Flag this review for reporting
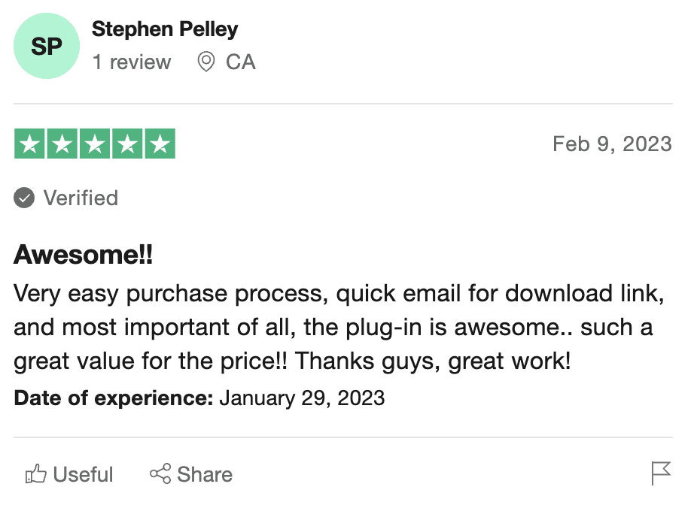 coord(661,473)
